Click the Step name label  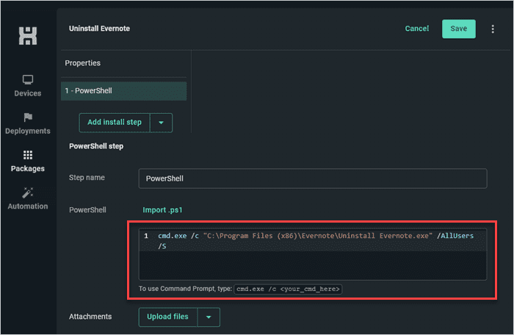click(87, 178)
